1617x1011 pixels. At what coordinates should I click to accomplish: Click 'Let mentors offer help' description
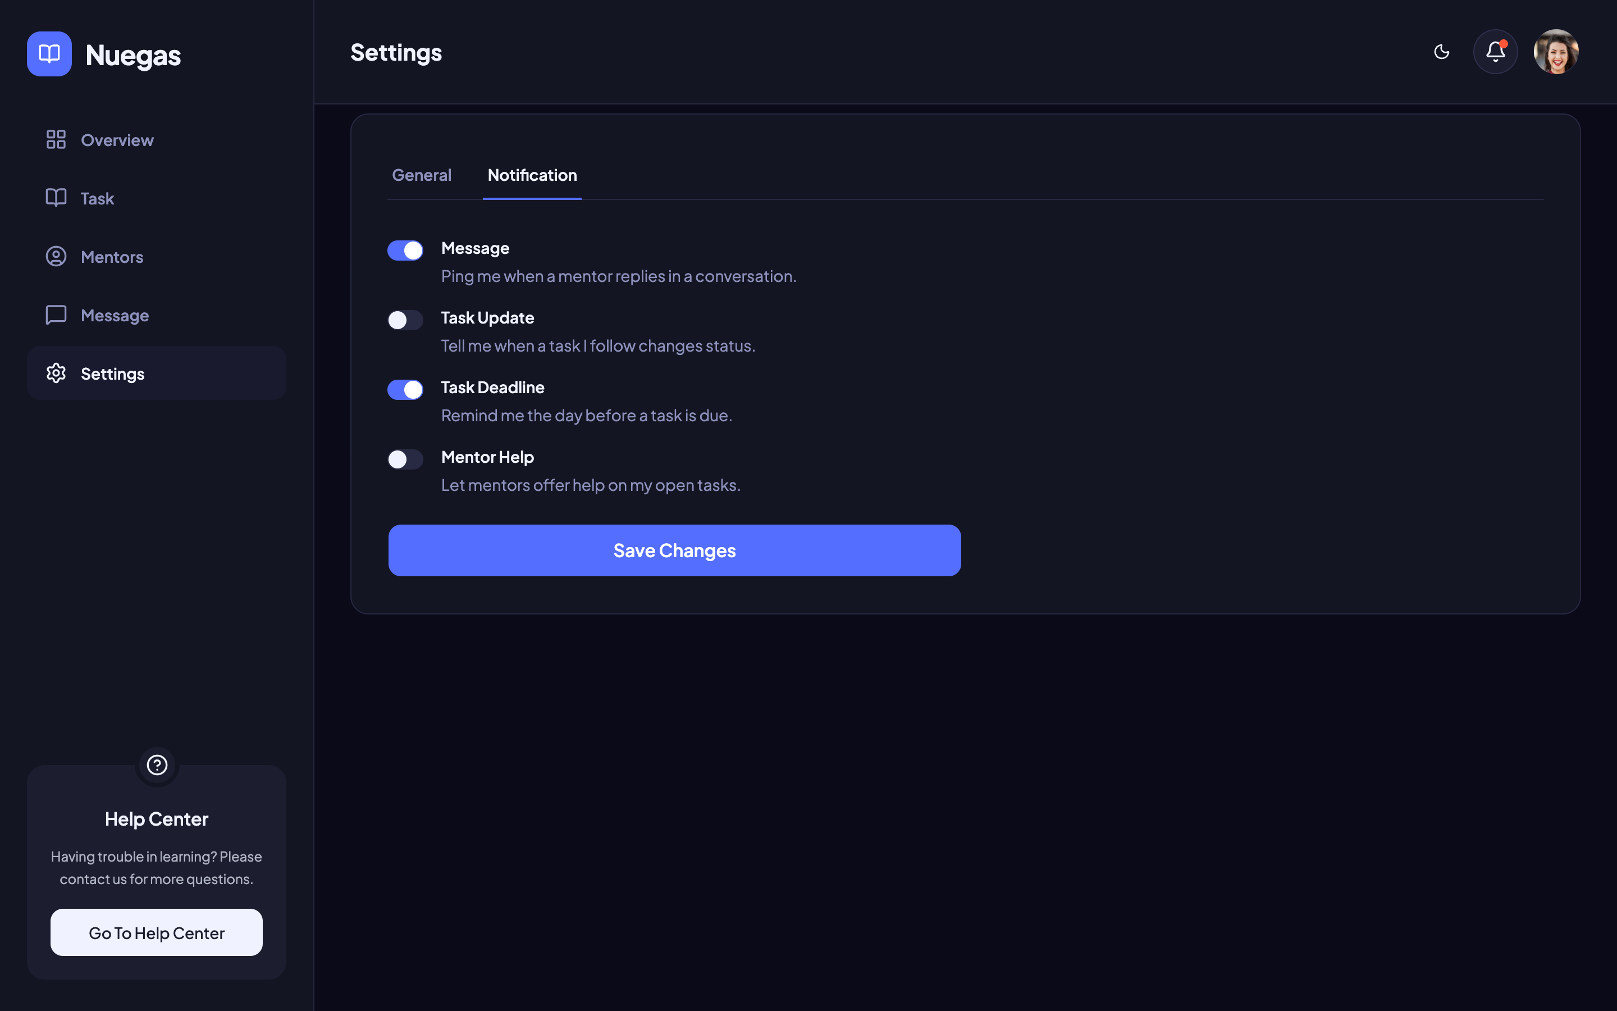[590, 485]
